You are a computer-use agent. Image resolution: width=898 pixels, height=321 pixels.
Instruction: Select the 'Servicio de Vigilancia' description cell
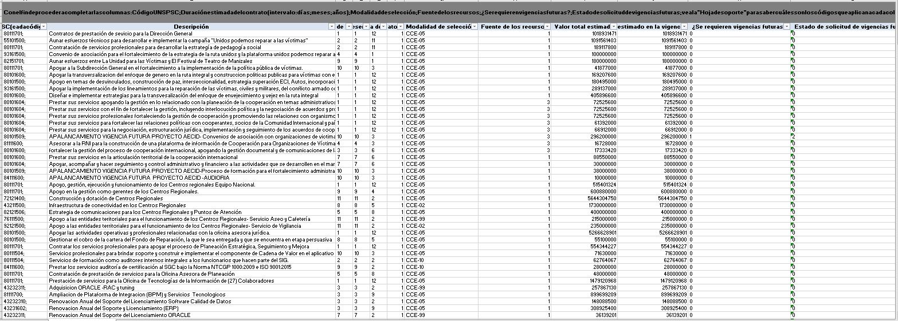point(192,226)
